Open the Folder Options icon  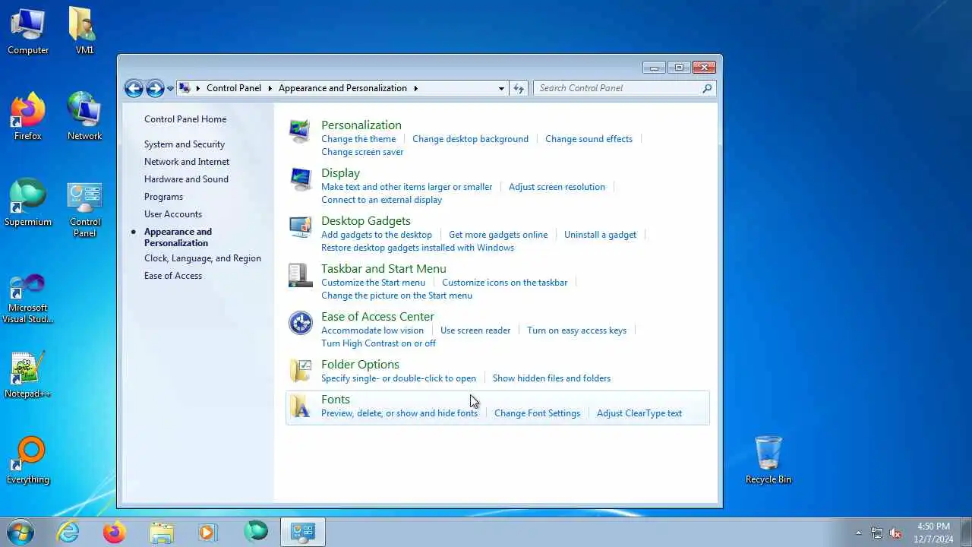(x=300, y=370)
